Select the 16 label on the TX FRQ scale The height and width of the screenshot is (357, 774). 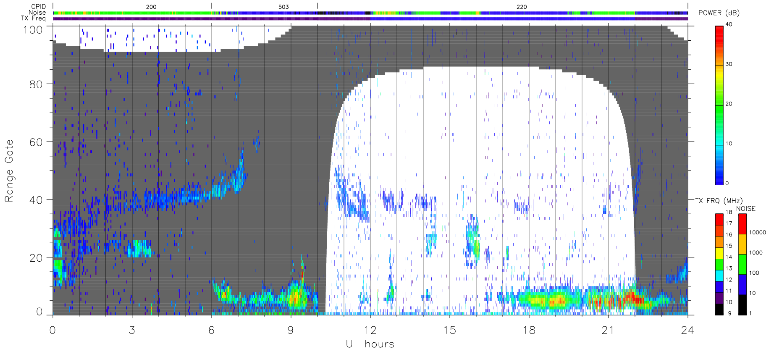729,235
